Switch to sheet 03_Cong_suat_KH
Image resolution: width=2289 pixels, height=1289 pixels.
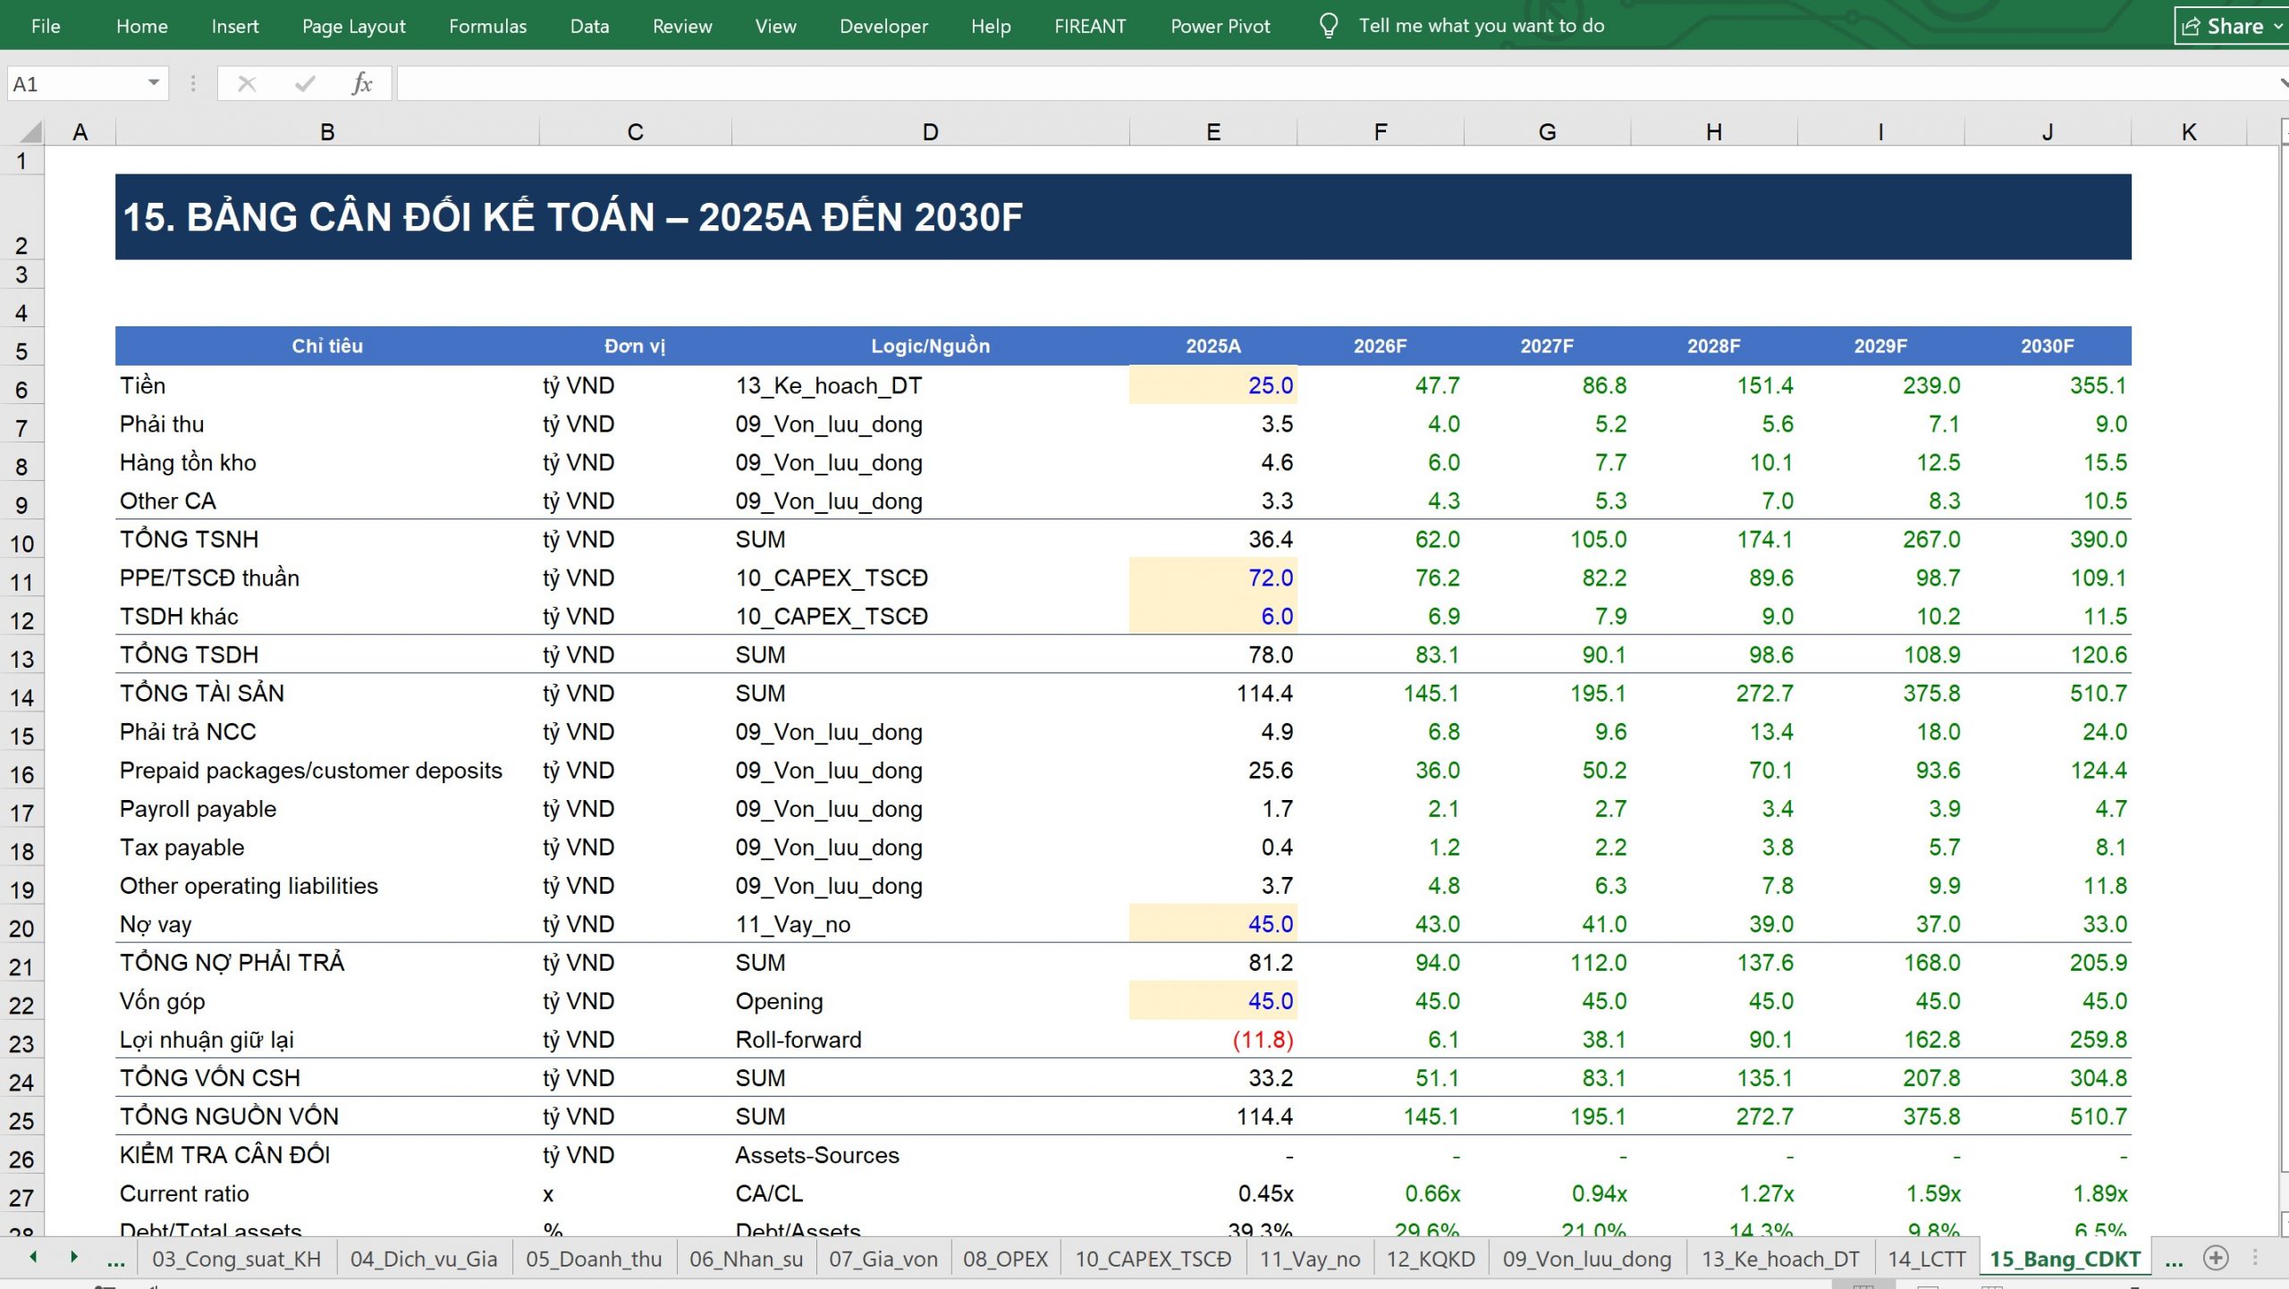pyautogui.click(x=236, y=1260)
